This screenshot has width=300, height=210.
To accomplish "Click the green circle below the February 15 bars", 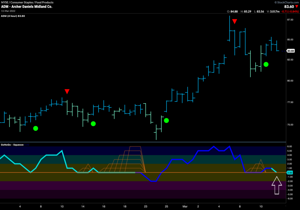I will (x=93, y=124).
